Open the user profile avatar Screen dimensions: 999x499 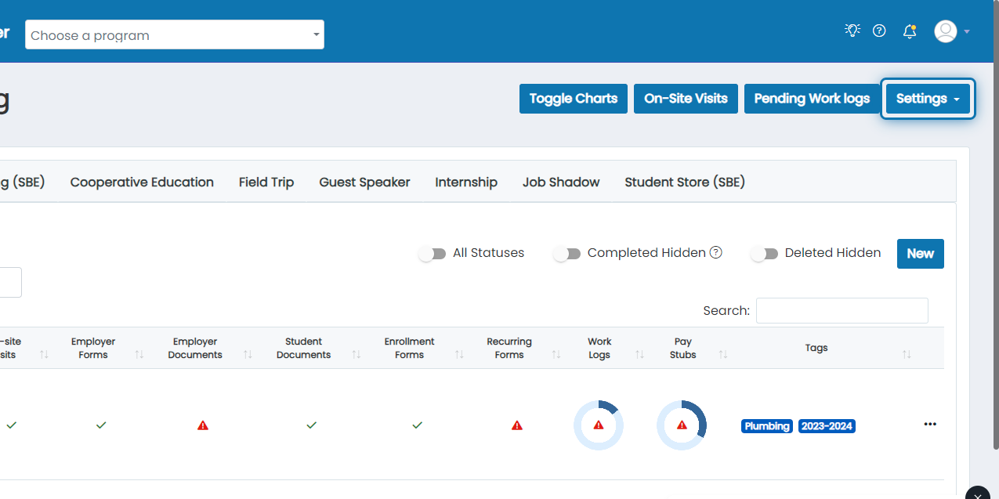click(x=946, y=31)
